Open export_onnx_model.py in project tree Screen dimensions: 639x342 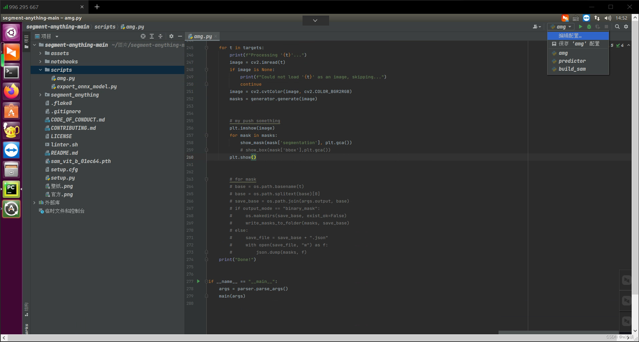[84, 86]
